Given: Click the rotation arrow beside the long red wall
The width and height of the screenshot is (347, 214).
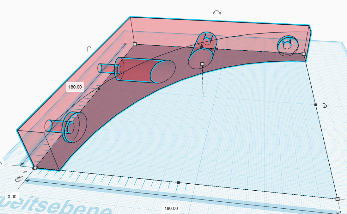Looking at the screenshot, I should (88, 49).
